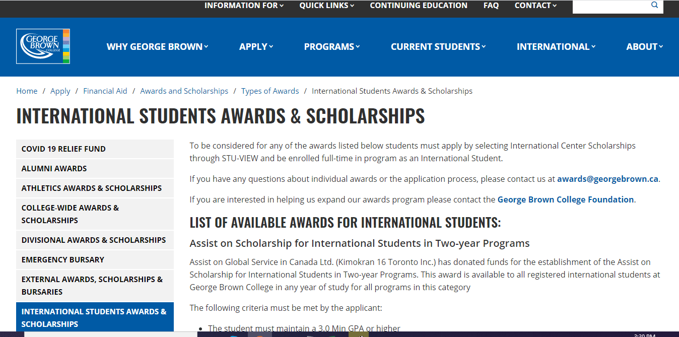Expand the Quick Links dropdown
The image size is (679, 337).
(327, 6)
